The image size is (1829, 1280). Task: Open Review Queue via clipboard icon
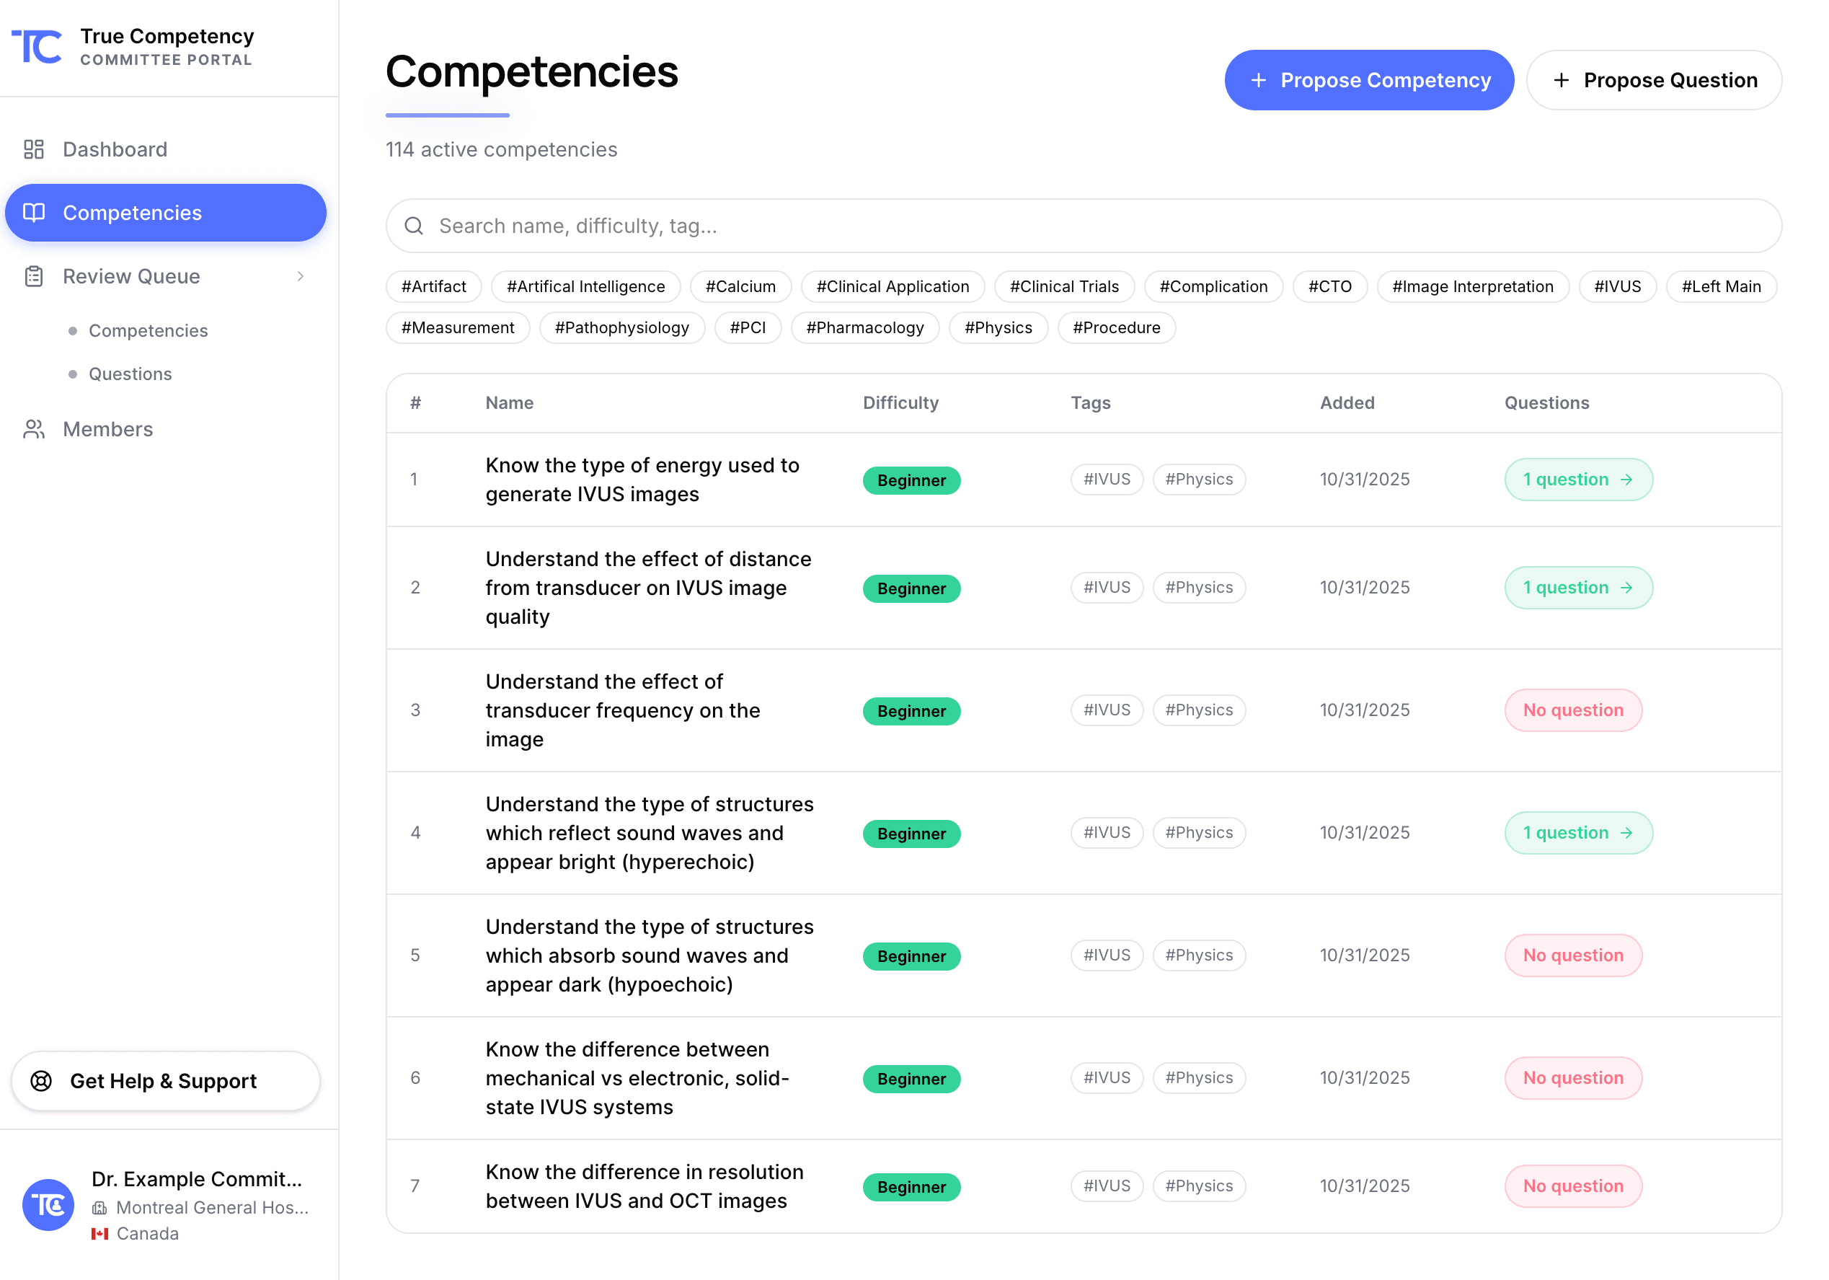[33, 275]
